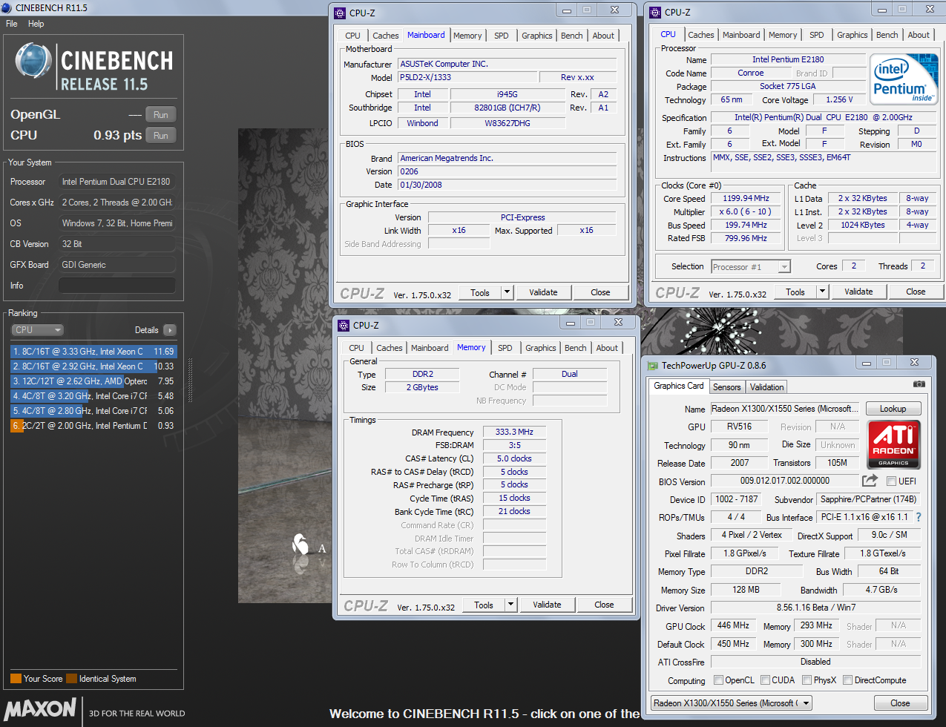Open Tools dropdown arrow in CPU-Z Memory window
Image resolution: width=946 pixels, height=727 pixels.
tap(511, 605)
